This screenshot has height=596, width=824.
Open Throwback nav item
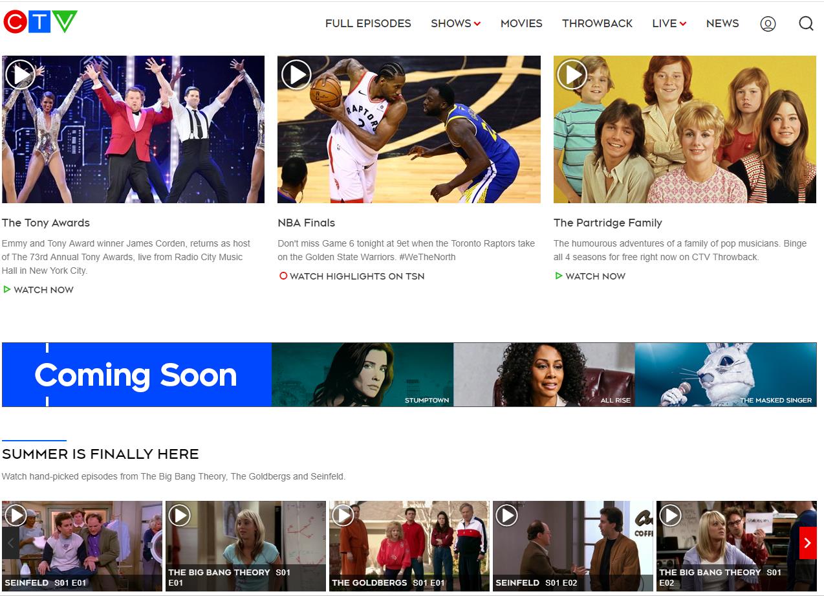598,23
